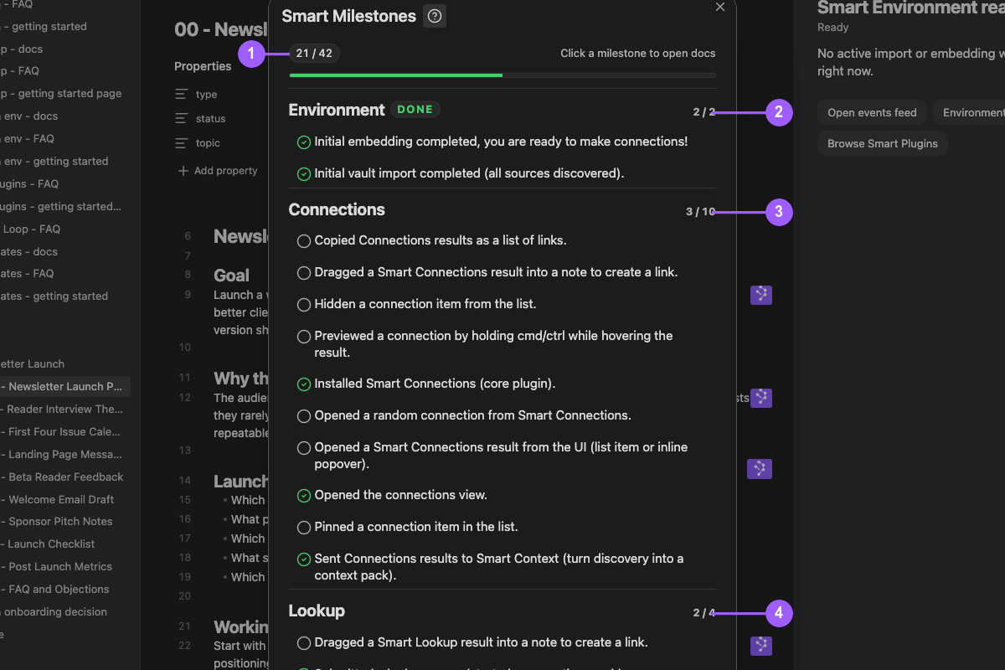Click the Open events feed button

click(x=872, y=113)
